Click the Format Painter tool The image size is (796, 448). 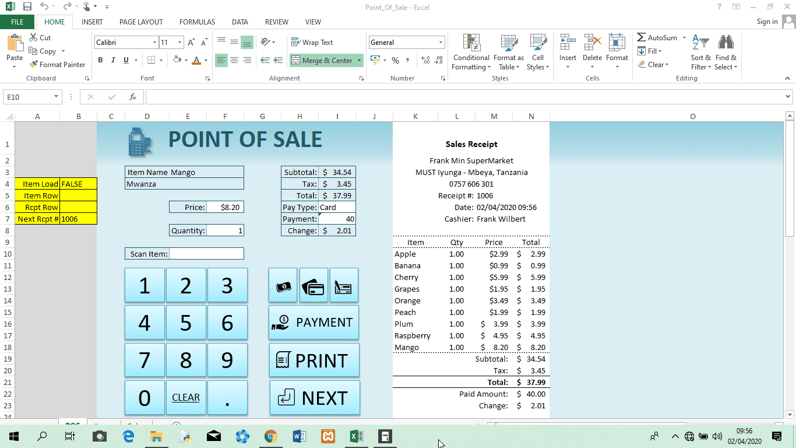click(57, 65)
